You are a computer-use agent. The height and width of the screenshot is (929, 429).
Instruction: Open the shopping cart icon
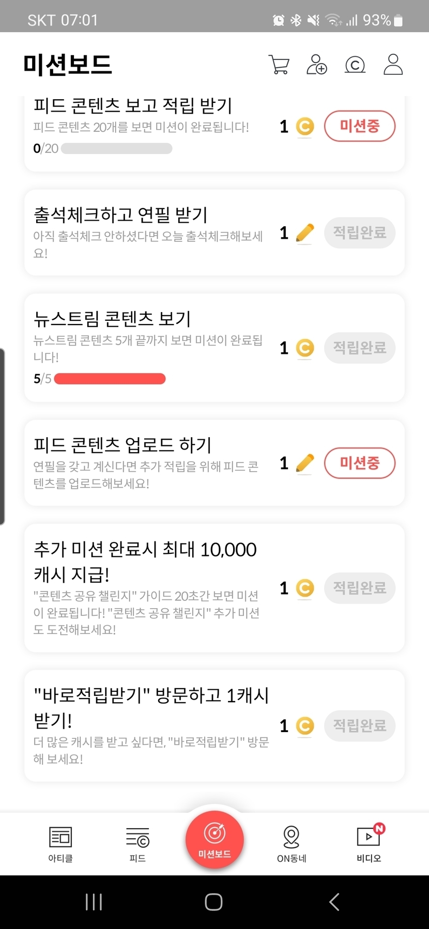click(279, 65)
